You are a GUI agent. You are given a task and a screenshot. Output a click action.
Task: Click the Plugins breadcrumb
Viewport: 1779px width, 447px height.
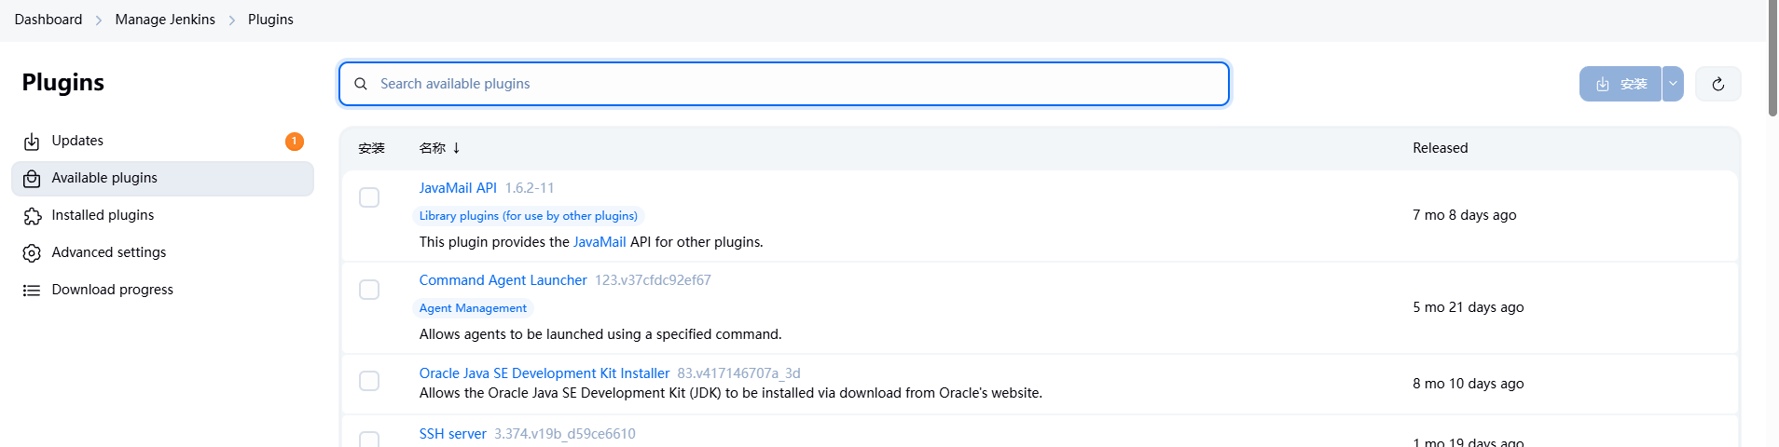270,20
